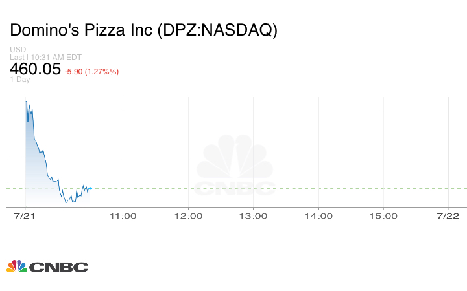Click the 7/22 date axis label

(x=448, y=216)
